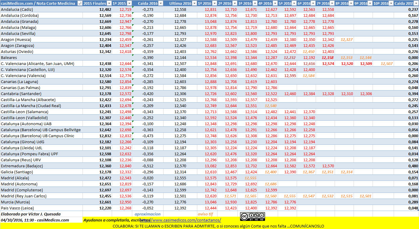Select the 'aproximacion' legend text
Image resolution: width=419 pixels, height=229 pixels.
click(x=148, y=214)
